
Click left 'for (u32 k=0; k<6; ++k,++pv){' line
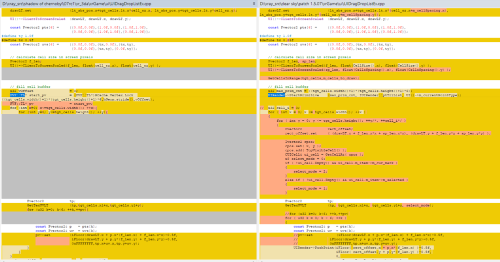pyautogui.click(x=129, y=210)
